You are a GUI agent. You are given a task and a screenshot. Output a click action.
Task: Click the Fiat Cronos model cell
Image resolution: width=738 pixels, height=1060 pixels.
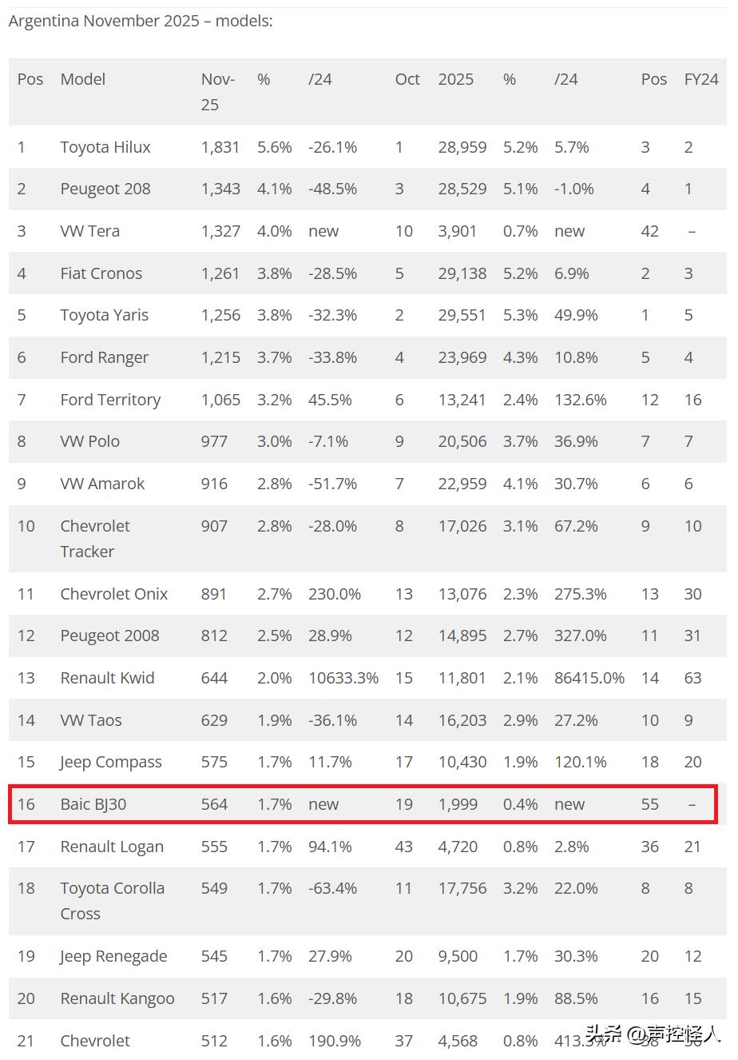coord(101,273)
